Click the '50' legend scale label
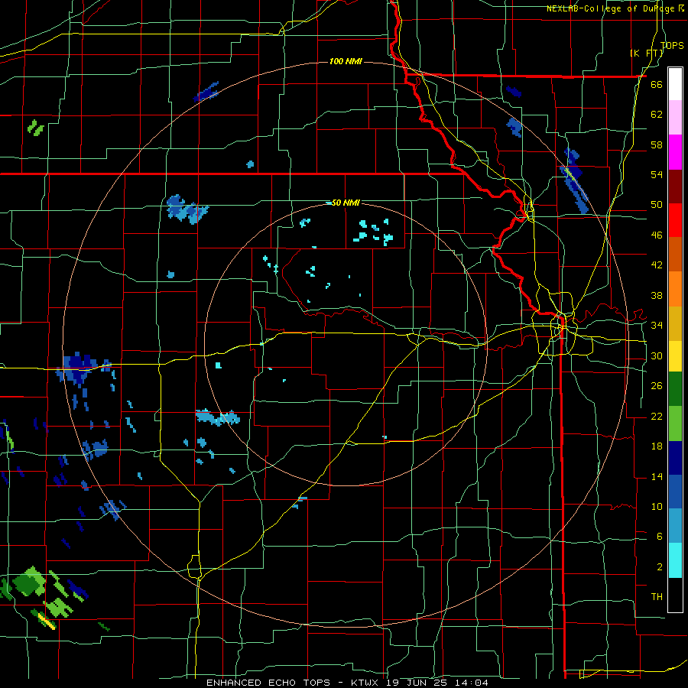The width and height of the screenshot is (688, 688). point(657,205)
